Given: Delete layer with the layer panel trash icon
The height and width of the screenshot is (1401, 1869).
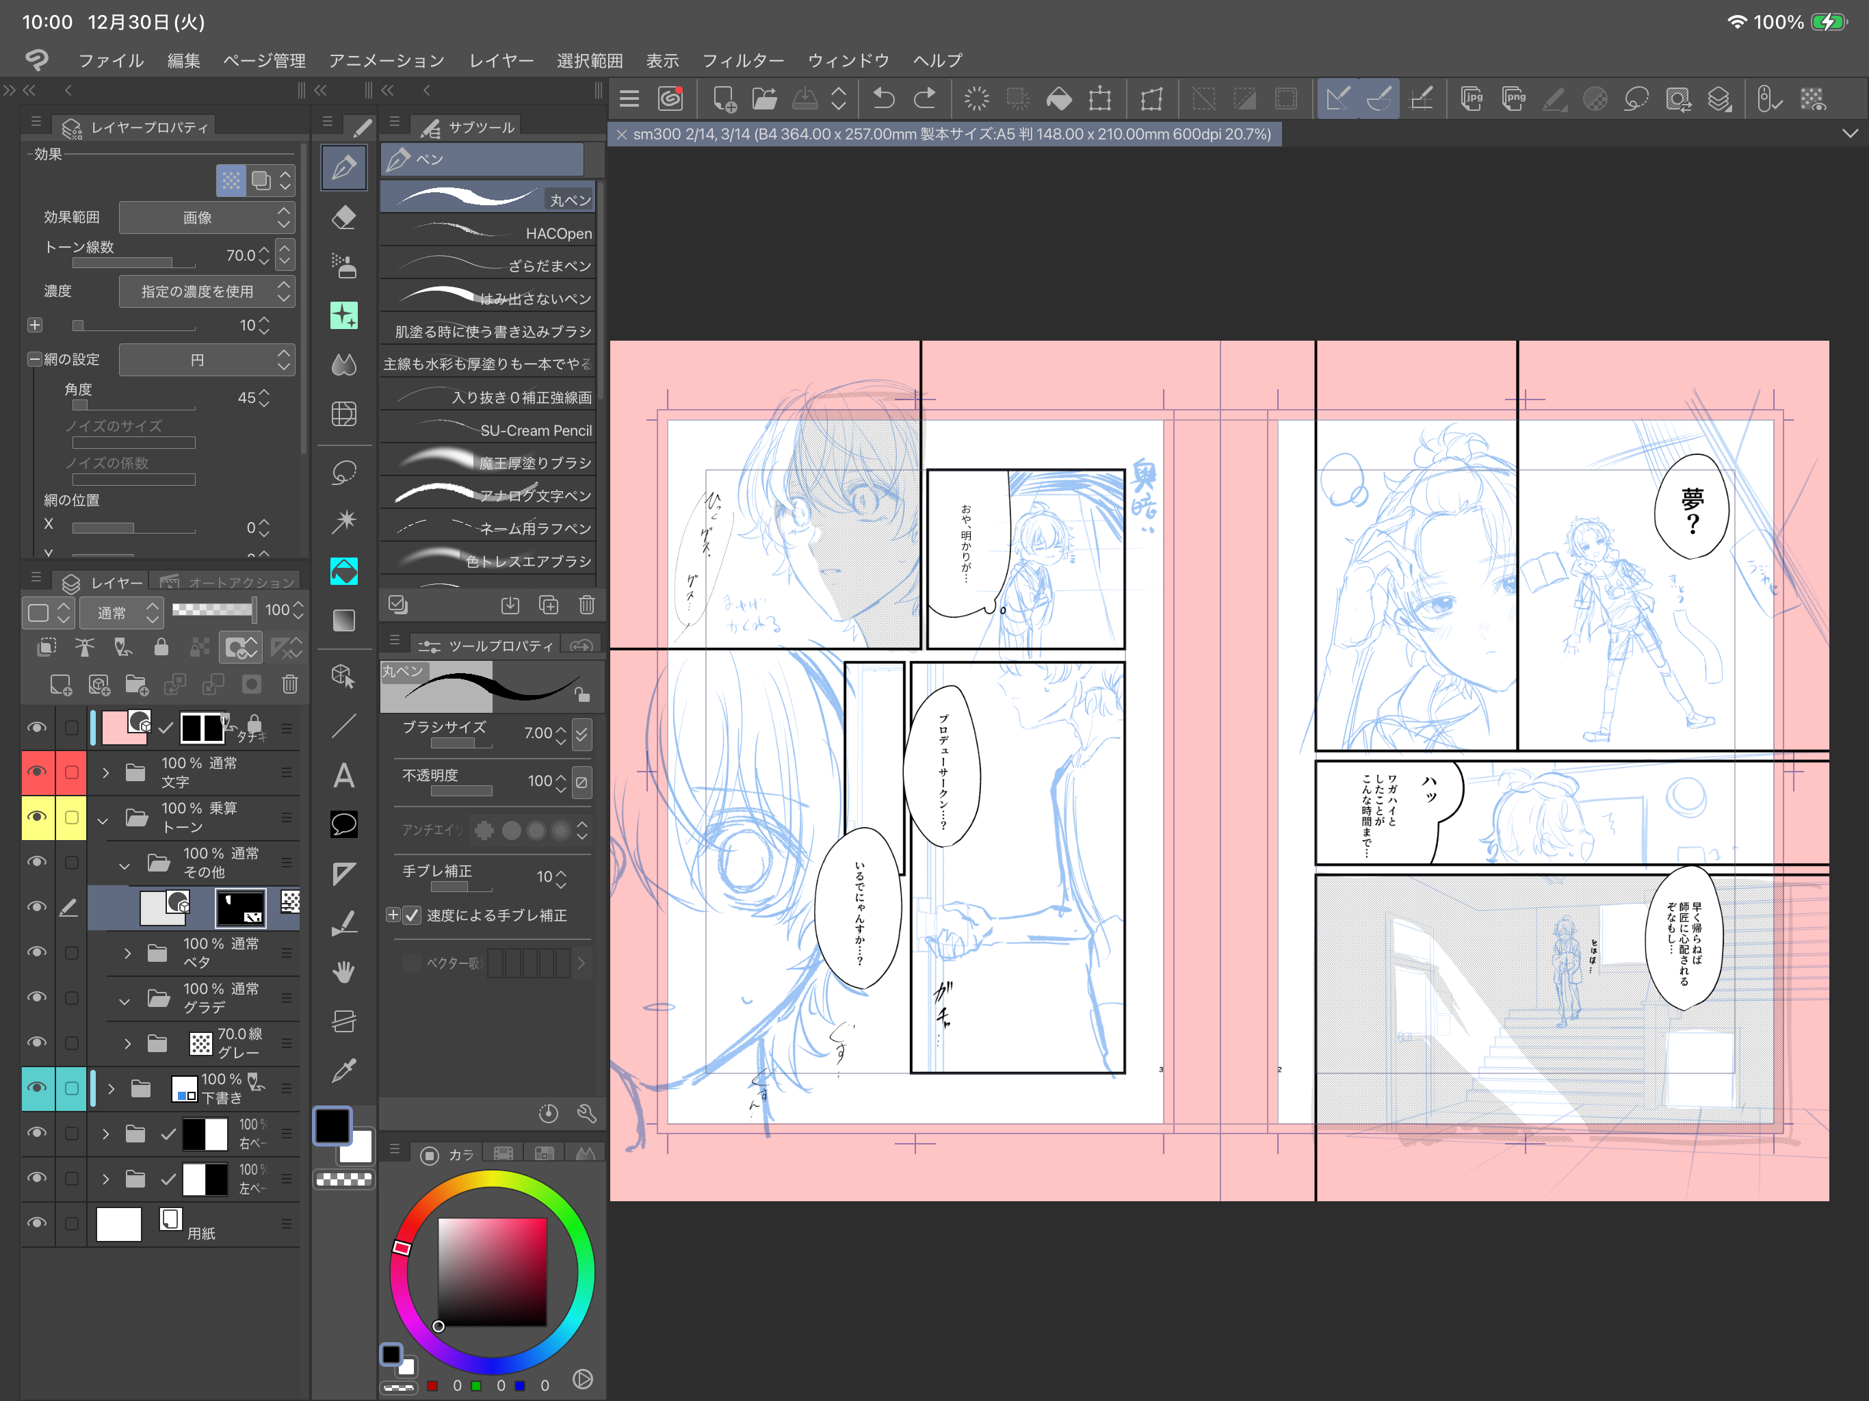Looking at the screenshot, I should tap(290, 685).
